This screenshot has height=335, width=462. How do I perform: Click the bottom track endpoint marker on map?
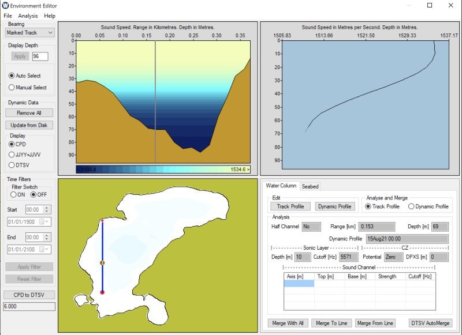(x=102, y=293)
